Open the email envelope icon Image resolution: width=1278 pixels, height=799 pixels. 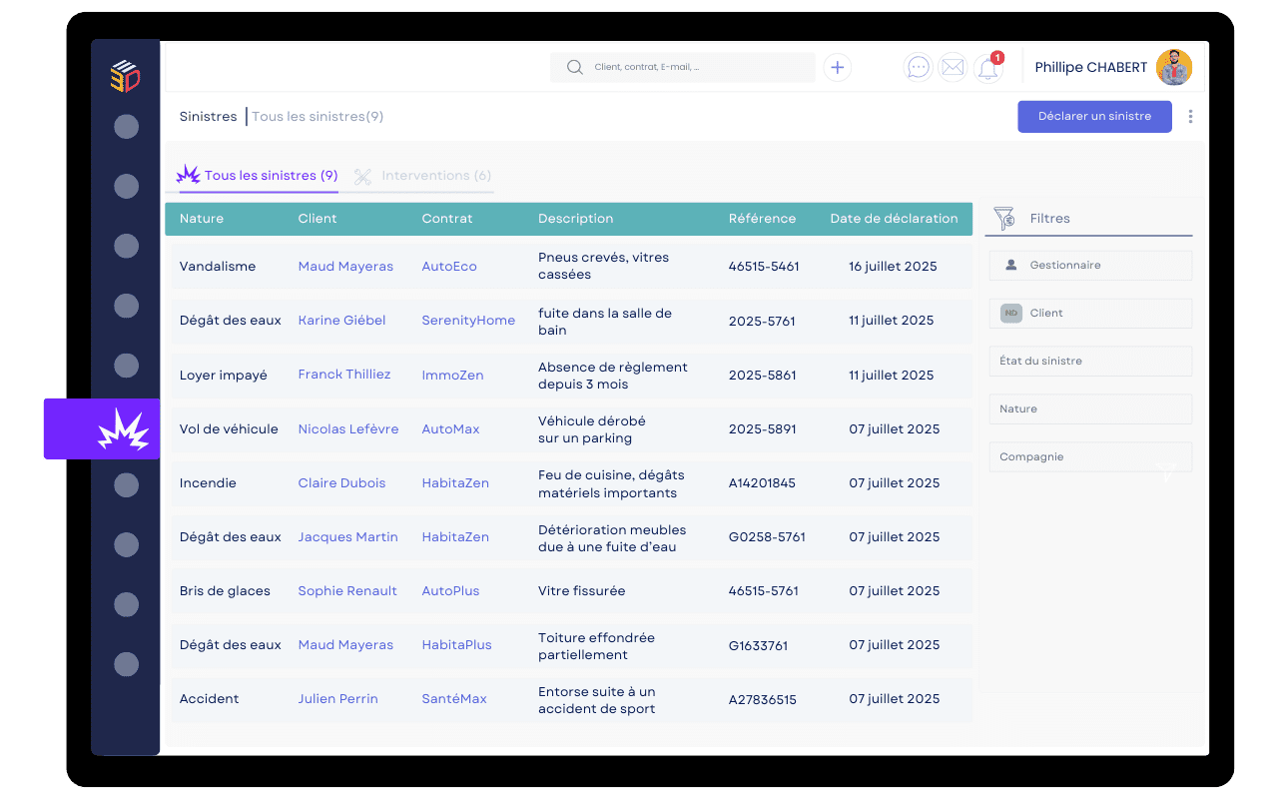coord(953,67)
